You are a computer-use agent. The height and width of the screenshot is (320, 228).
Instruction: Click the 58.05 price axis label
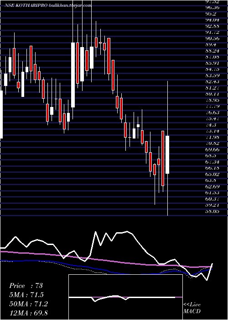pyautogui.click(x=212, y=211)
